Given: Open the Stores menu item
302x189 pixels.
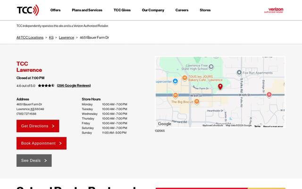Looking at the screenshot, I should pyautogui.click(x=205, y=10).
